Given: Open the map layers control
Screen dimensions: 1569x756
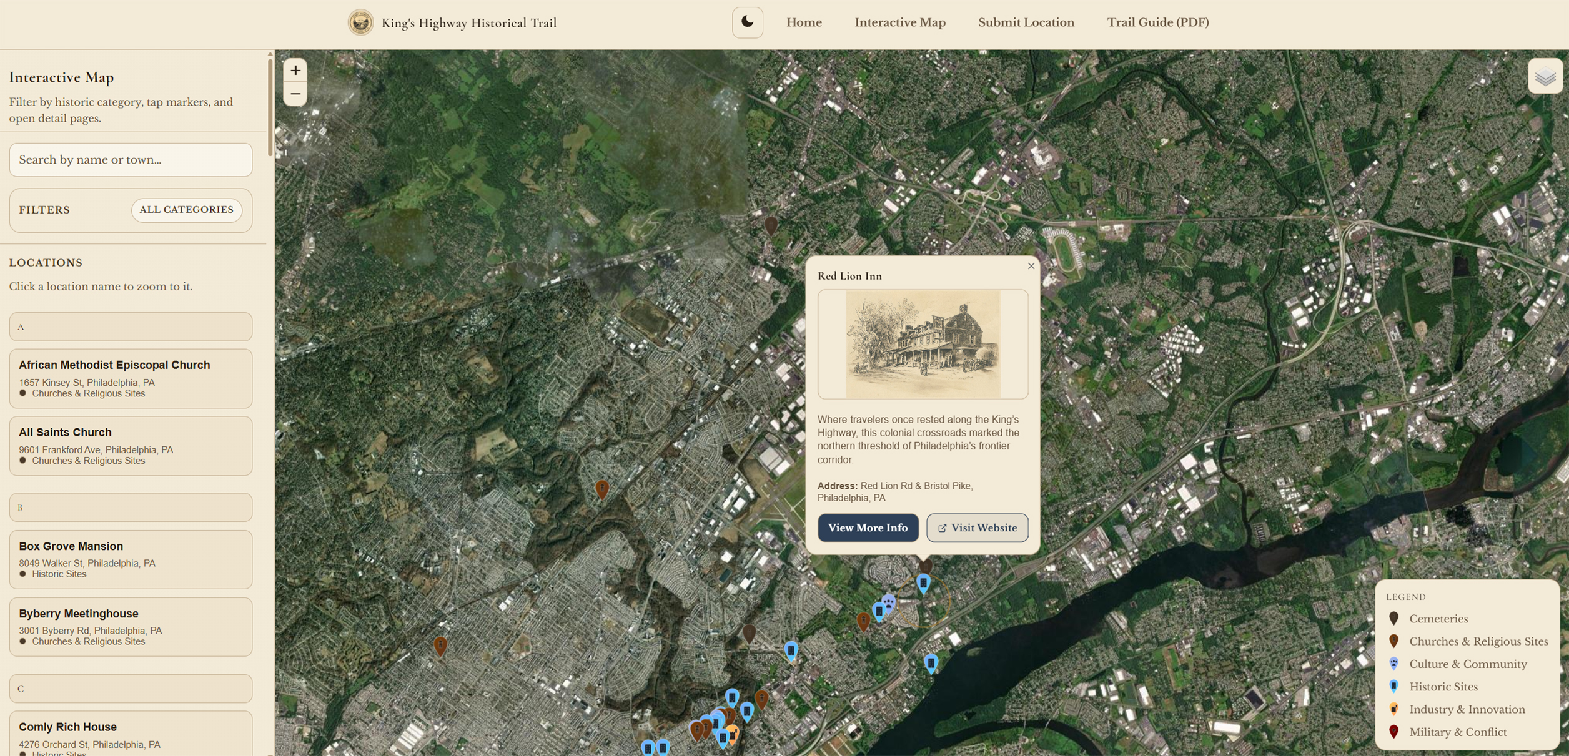Looking at the screenshot, I should [1545, 76].
